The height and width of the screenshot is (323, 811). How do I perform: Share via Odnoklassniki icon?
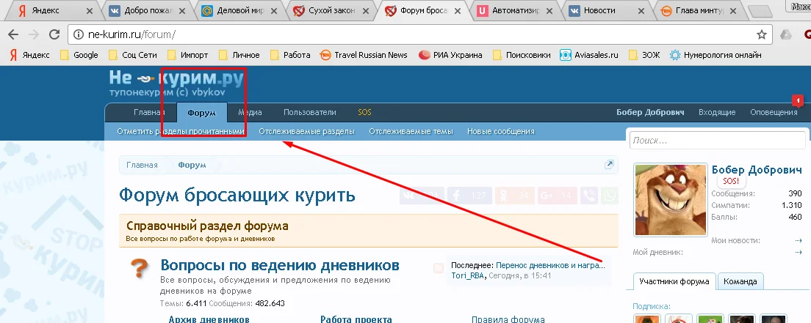[x=516, y=196]
